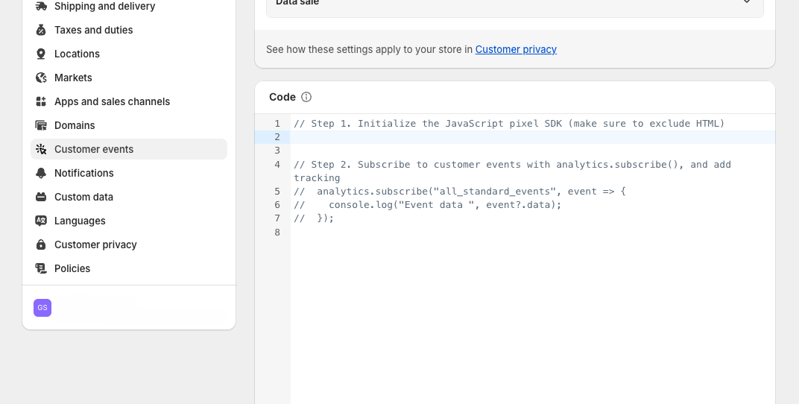The width and height of the screenshot is (799, 404).
Task: Click the Taxes and duties icon
Action: click(41, 30)
